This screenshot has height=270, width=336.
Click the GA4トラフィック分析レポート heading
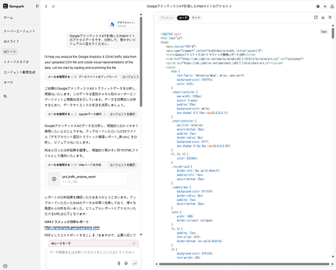67,222
